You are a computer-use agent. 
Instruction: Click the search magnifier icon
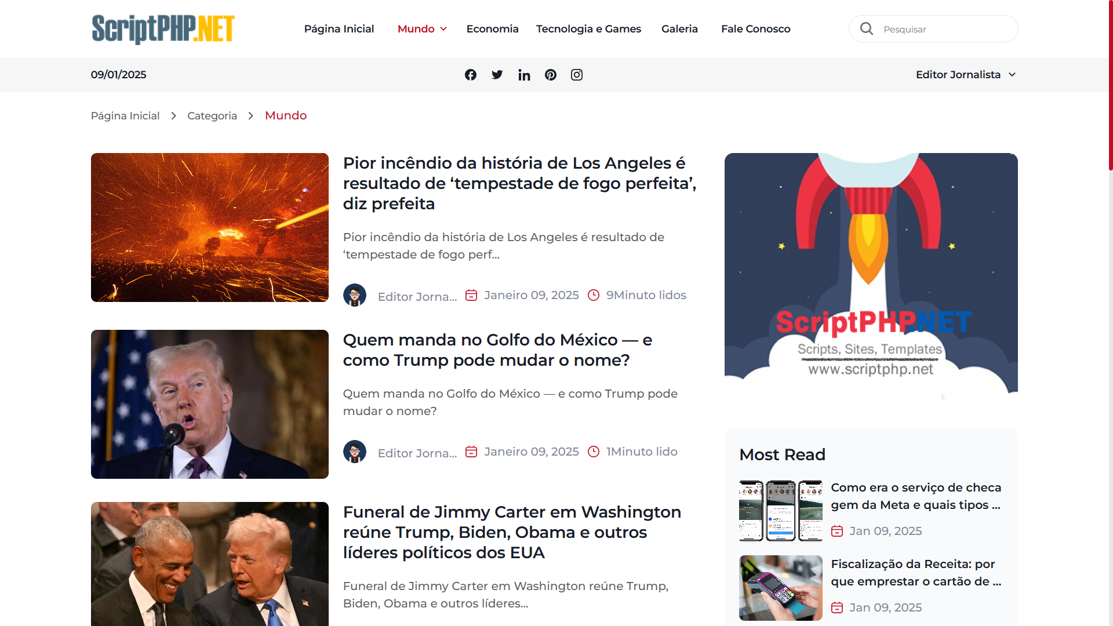click(867, 28)
